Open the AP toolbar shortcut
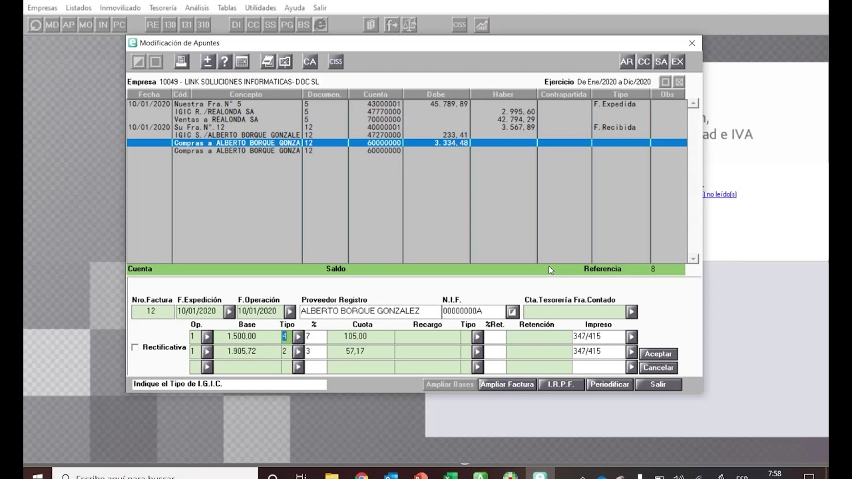 tap(69, 25)
